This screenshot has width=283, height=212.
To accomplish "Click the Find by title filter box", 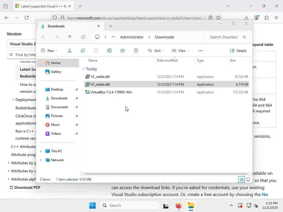I will click(22, 55).
